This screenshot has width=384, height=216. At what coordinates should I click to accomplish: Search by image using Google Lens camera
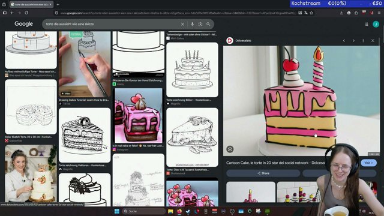coord(200,24)
